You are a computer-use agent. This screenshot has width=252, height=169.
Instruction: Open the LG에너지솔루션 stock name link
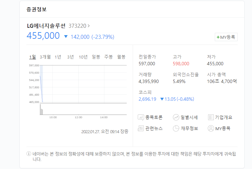point(47,26)
